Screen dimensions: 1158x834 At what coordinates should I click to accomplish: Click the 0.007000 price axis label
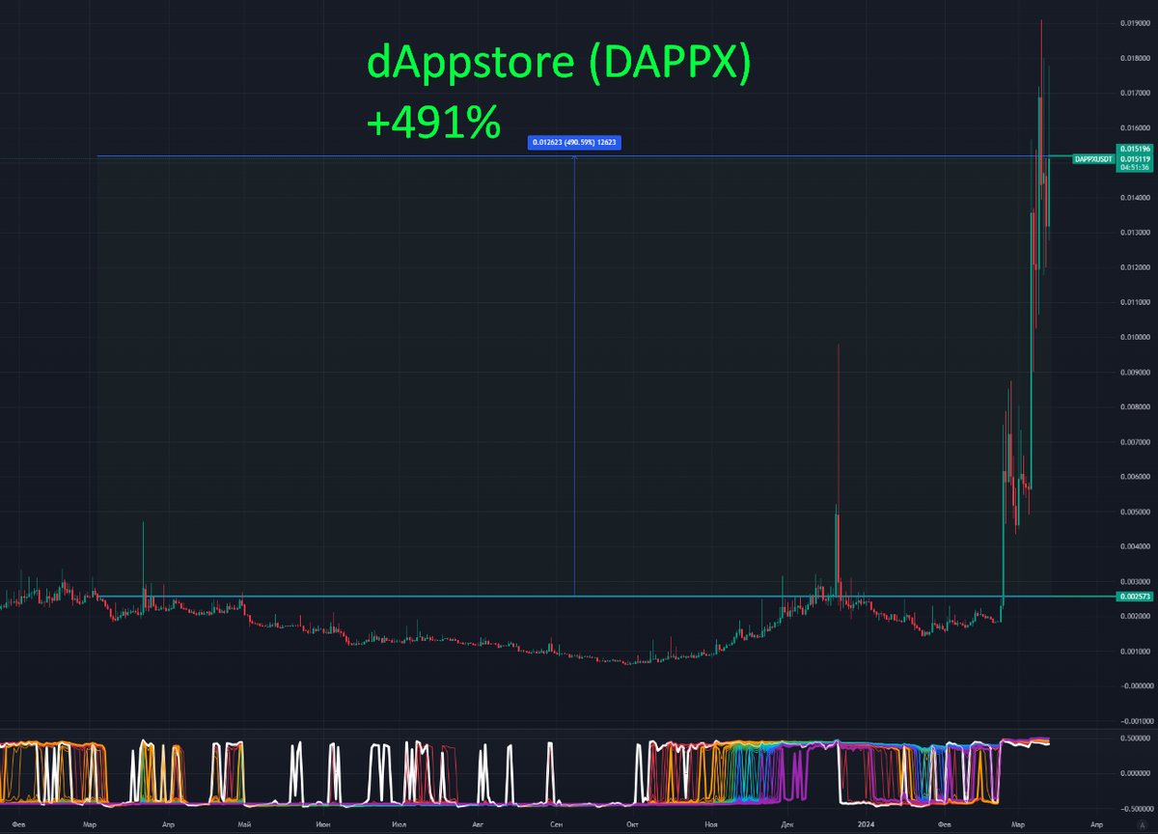tap(1136, 442)
